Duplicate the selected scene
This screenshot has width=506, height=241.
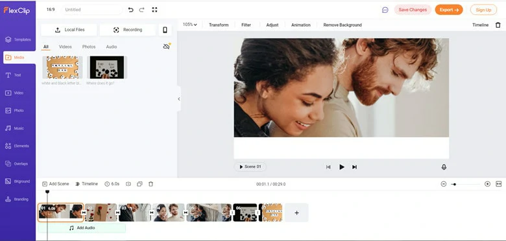pos(139,184)
